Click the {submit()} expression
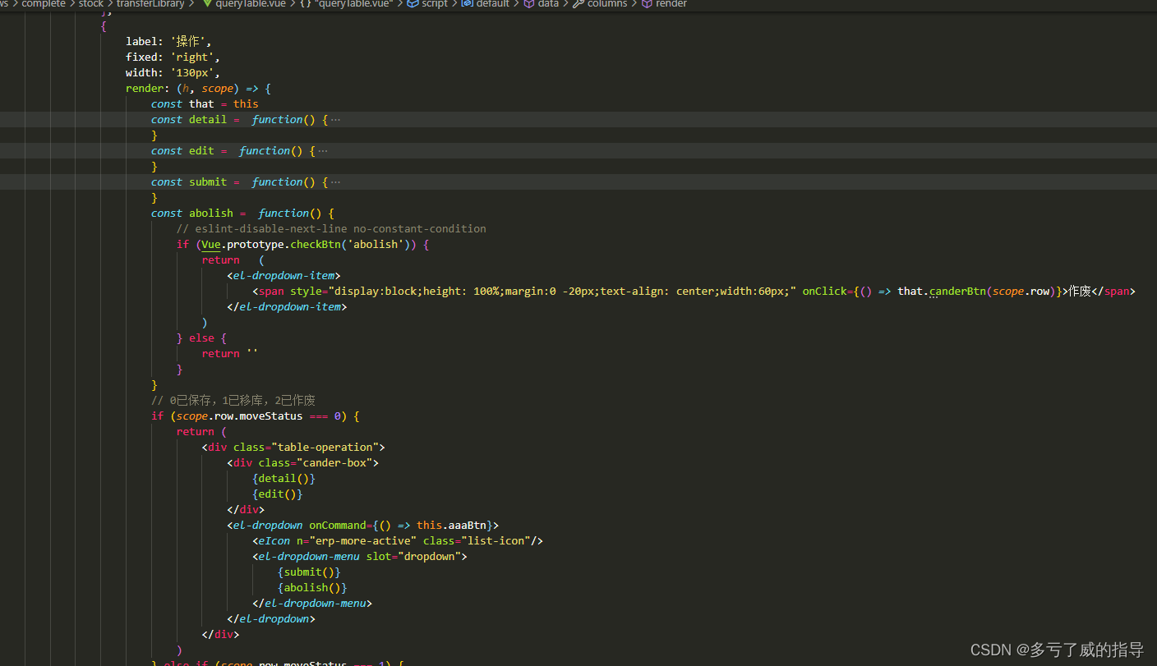Screen dimensions: 1157x666 click(309, 572)
